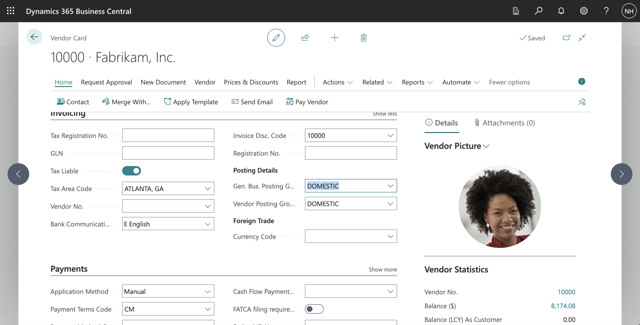640x325 pixels.
Task: Click the Vendor Statistics heading
Action: click(x=456, y=270)
